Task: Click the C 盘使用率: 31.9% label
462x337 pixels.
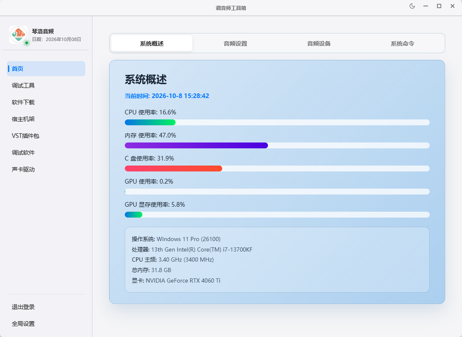Action: click(149, 158)
